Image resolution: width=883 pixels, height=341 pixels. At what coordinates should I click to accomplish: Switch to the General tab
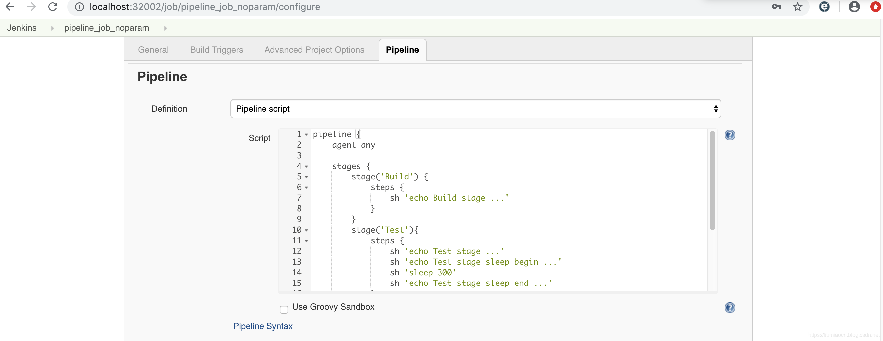point(153,50)
